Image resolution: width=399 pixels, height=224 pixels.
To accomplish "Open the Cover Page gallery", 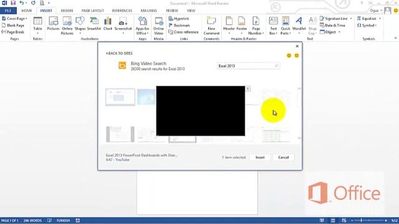I will pos(14,19).
